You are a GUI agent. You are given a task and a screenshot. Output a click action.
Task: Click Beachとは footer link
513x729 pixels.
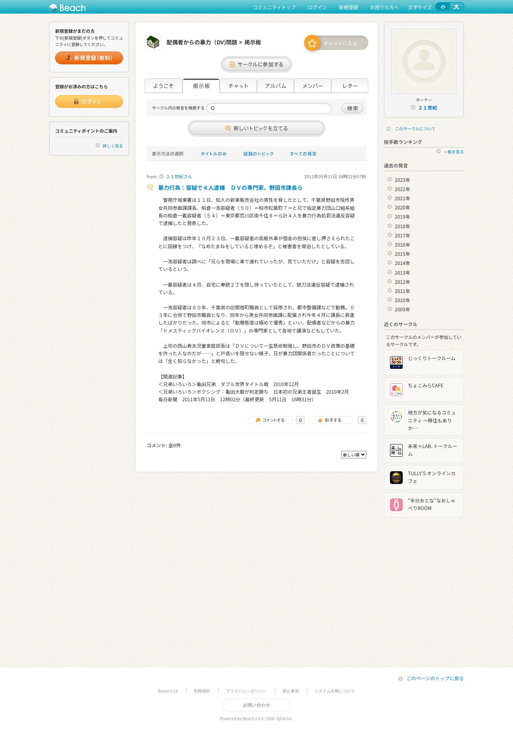point(168,691)
